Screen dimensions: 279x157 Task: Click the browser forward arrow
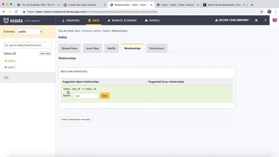(10, 12)
